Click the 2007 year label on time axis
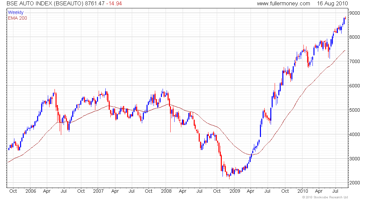The height and width of the screenshot is (200, 368). coord(98,191)
